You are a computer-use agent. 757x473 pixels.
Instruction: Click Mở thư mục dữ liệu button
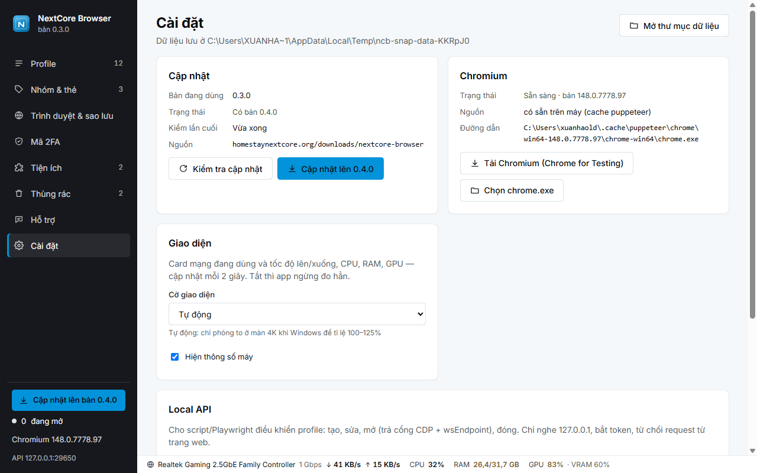pyautogui.click(x=674, y=26)
